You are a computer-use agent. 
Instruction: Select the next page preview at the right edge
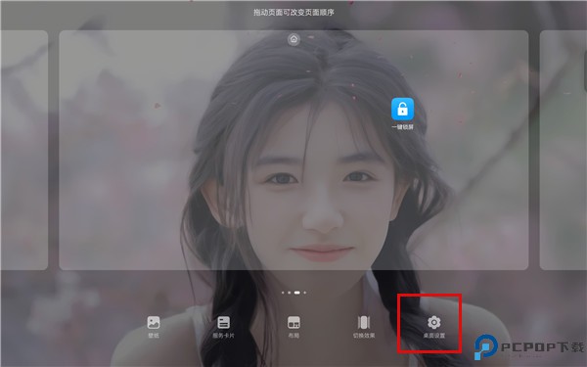(564, 150)
